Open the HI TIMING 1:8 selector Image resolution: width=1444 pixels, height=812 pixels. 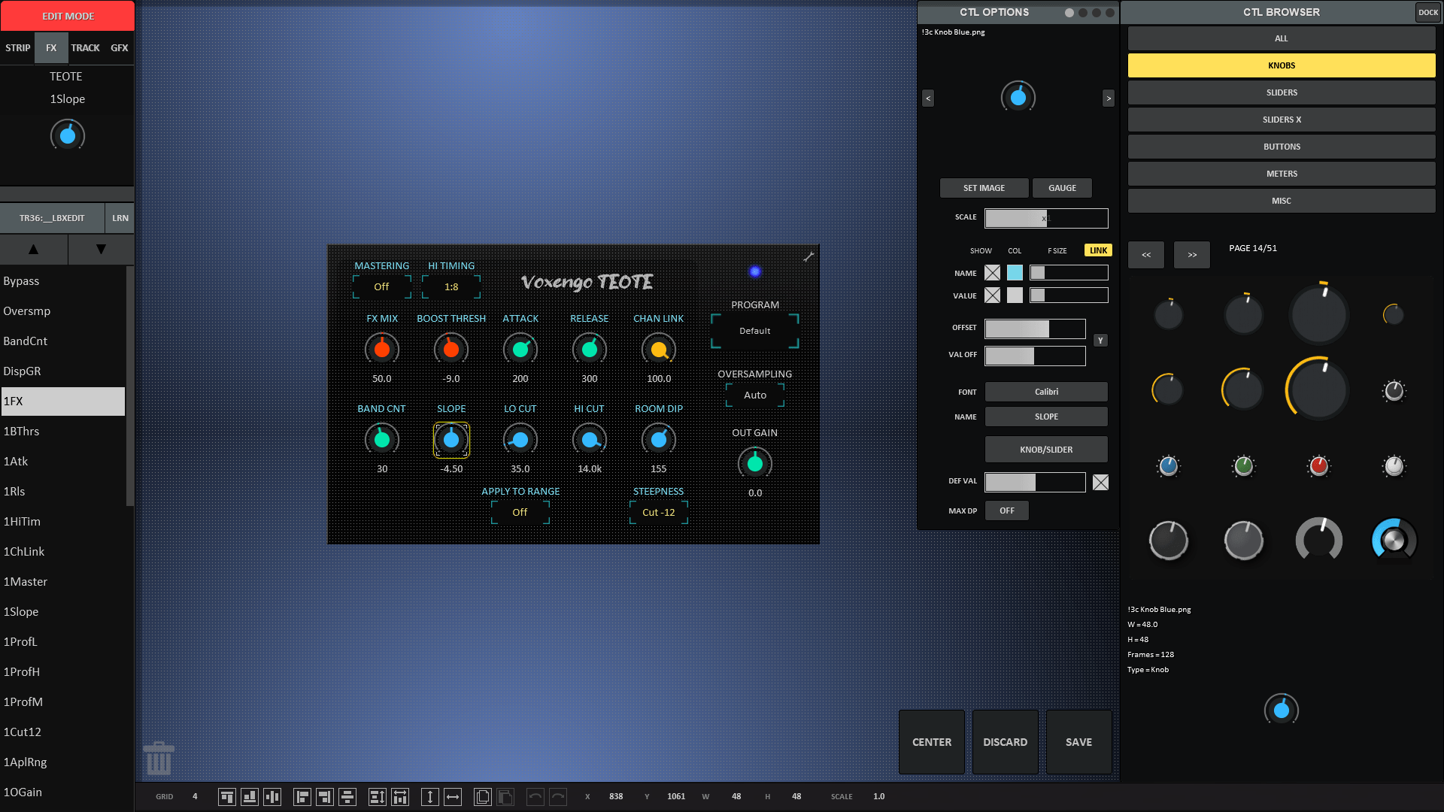[x=451, y=286]
